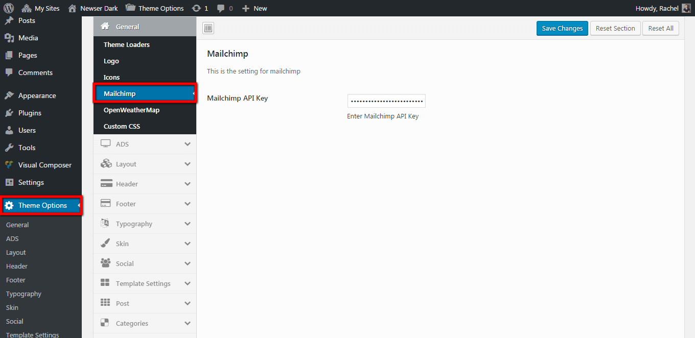Open the Theme Loaders subsection

[x=127, y=44]
